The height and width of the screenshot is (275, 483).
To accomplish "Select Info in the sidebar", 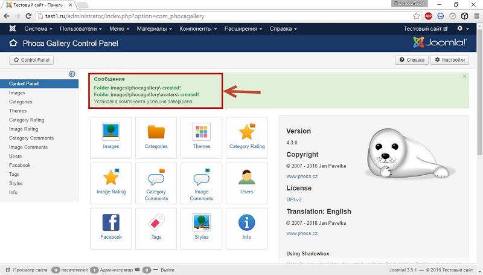I will click(x=13, y=192).
